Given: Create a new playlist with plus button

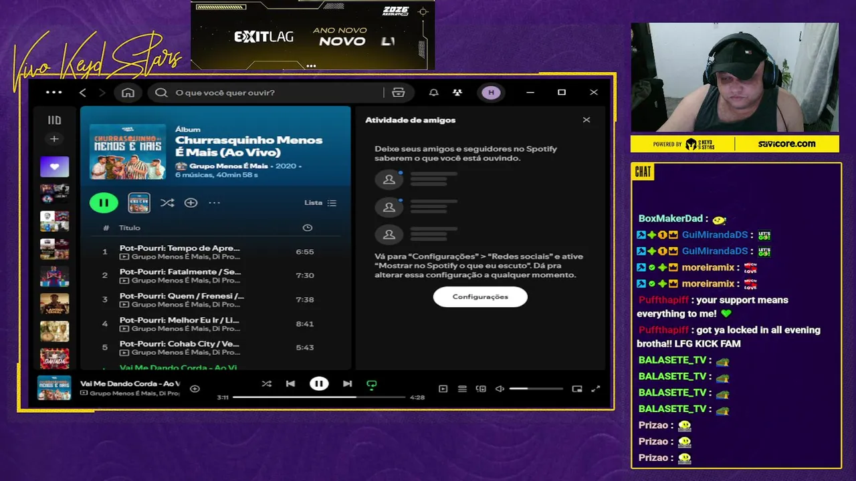Looking at the screenshot, I should (x=54, y=139).
